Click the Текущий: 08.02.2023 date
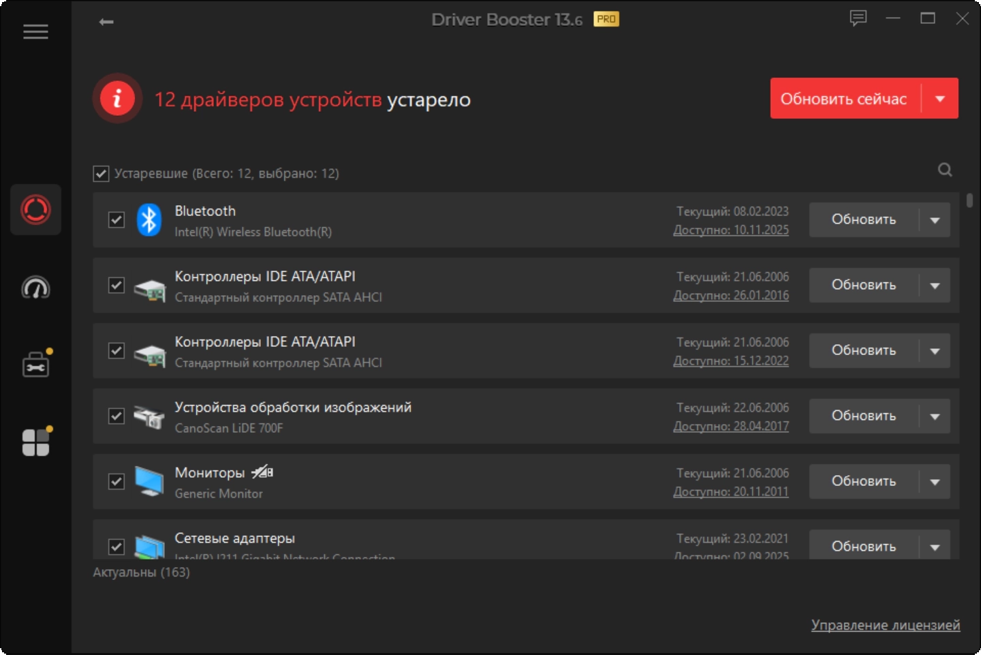 732,212
